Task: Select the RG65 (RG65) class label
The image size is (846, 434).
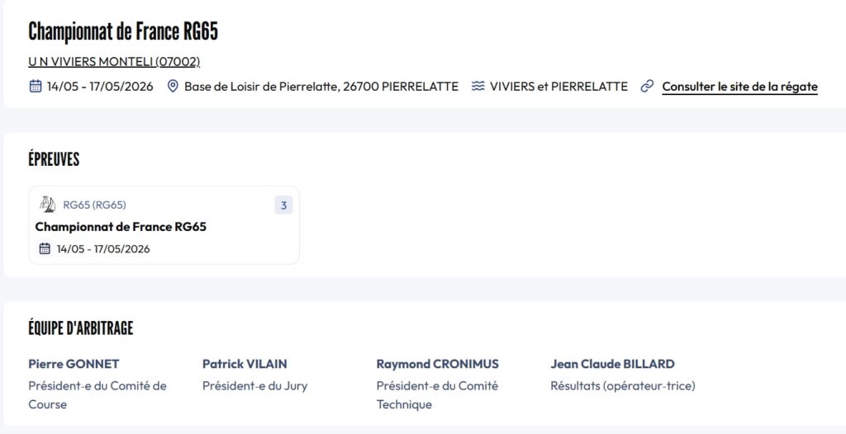Action: (94, 205)
